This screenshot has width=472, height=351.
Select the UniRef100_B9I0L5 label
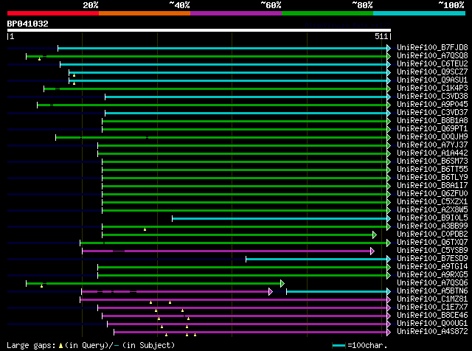[x=432, y=218]
